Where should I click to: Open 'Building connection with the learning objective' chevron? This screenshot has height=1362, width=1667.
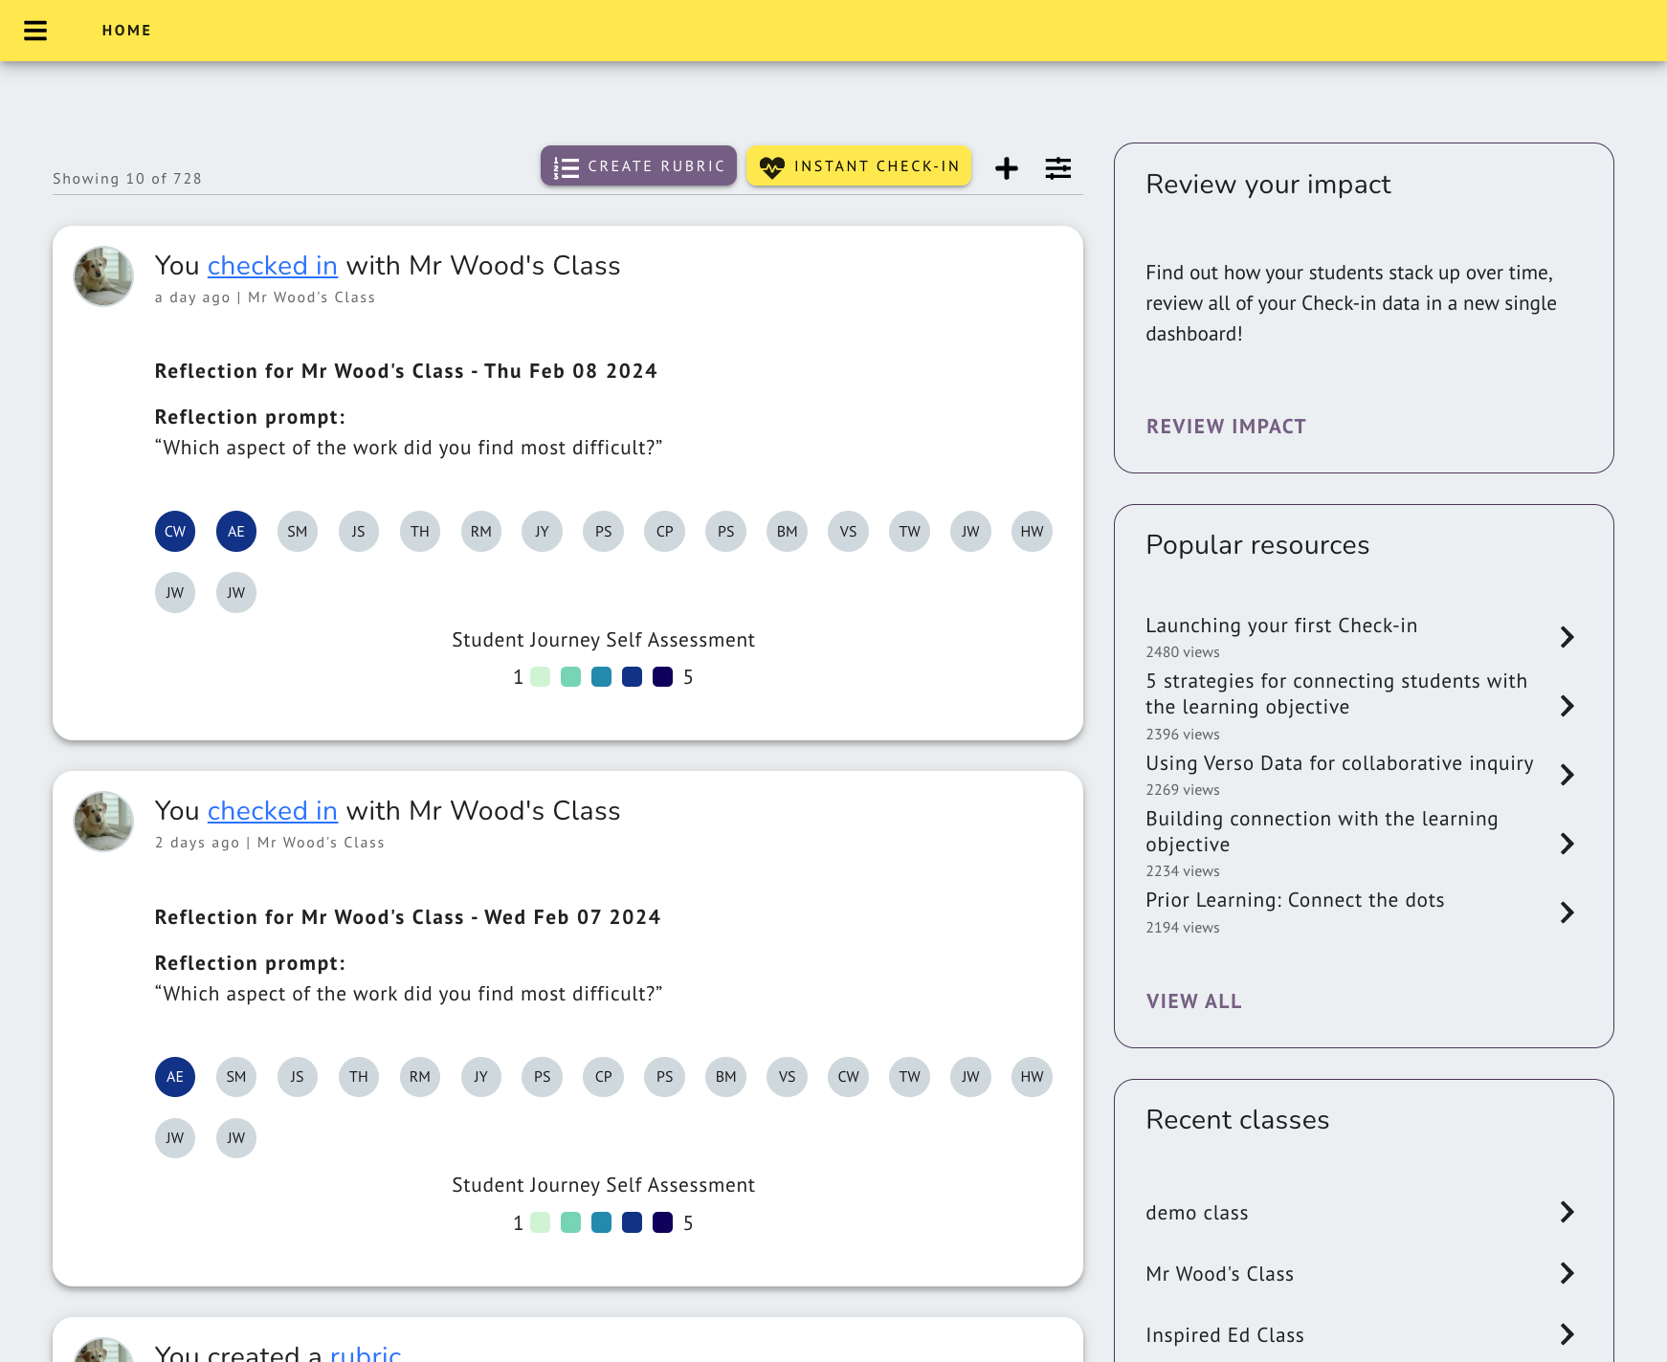pyautogui.click(x=1567, y=844)
